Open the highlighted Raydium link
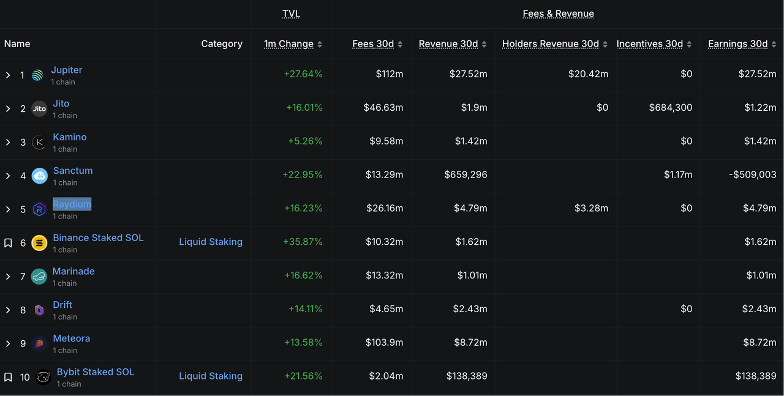This screenshot has width=784, height=396. tap(72, 204)
